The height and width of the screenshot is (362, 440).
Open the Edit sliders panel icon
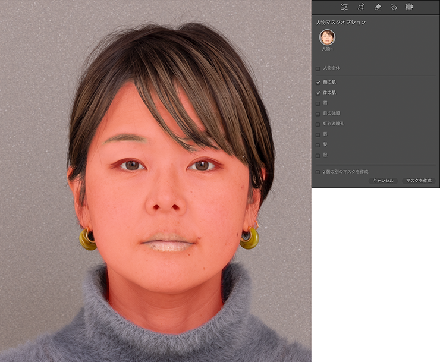click(x=344, y=7)
